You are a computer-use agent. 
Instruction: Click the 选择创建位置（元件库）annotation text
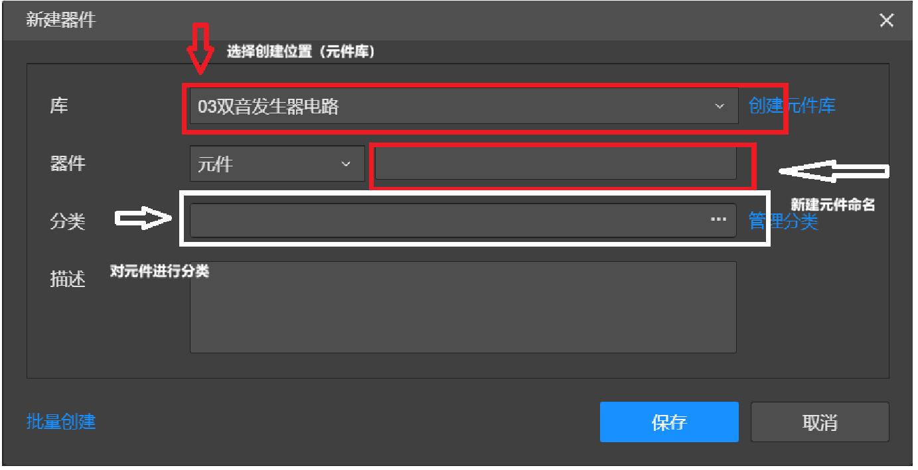[301, 52]
